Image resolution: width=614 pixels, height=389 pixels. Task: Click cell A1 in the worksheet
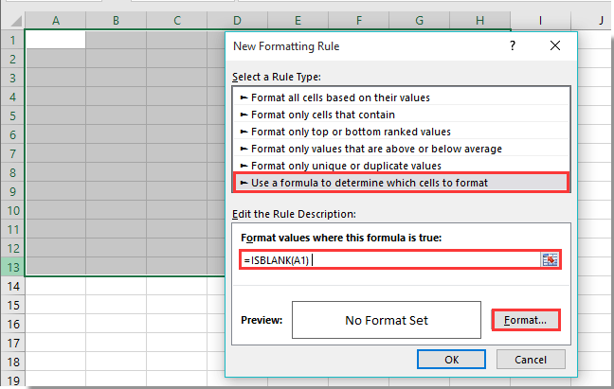[x=55, y=40]
